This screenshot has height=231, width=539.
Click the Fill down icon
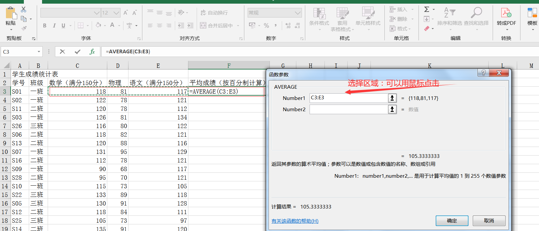click(x=427, y=19)
